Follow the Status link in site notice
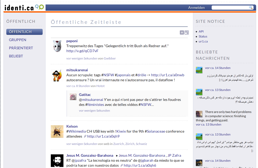 (203, 36)
